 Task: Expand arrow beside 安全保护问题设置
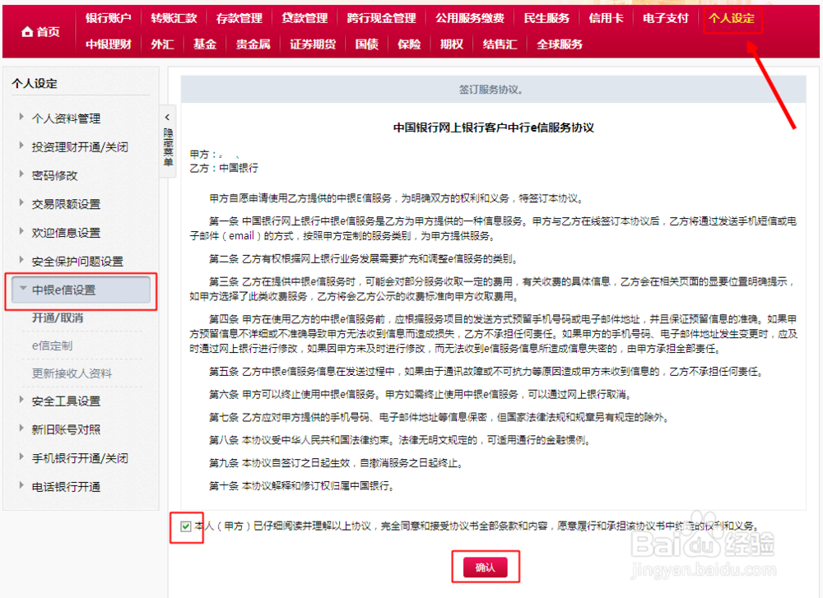click(x=21, y=259)
